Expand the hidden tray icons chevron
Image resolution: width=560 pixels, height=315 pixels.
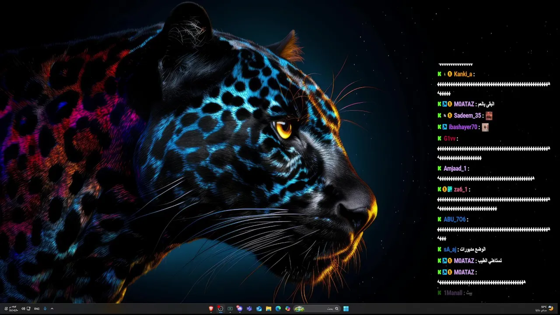click(52, 308)
